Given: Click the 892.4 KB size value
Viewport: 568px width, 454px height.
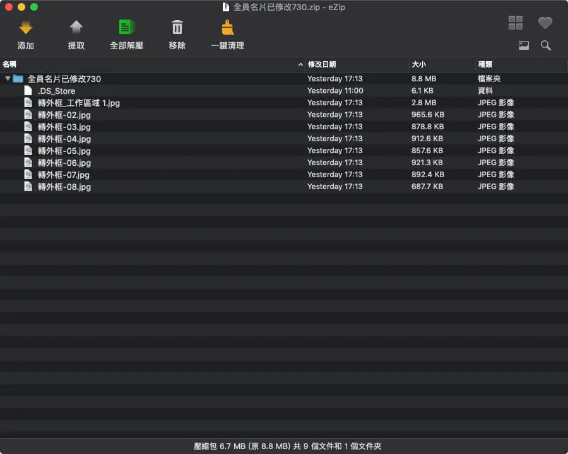Looking at the screenshot, I should click(428, 174).
